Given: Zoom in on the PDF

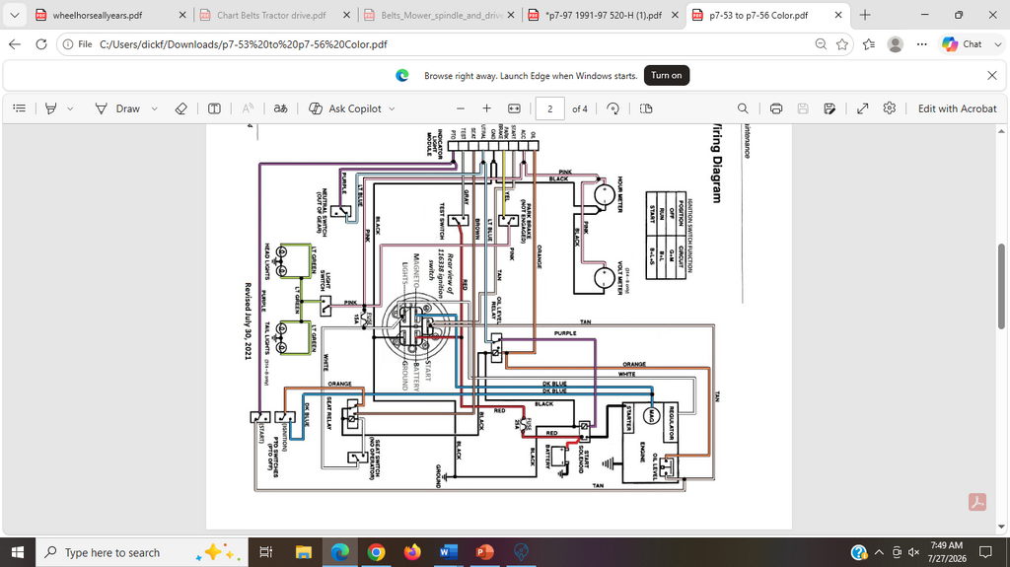Looking at the screenshot, I should 487,108.
